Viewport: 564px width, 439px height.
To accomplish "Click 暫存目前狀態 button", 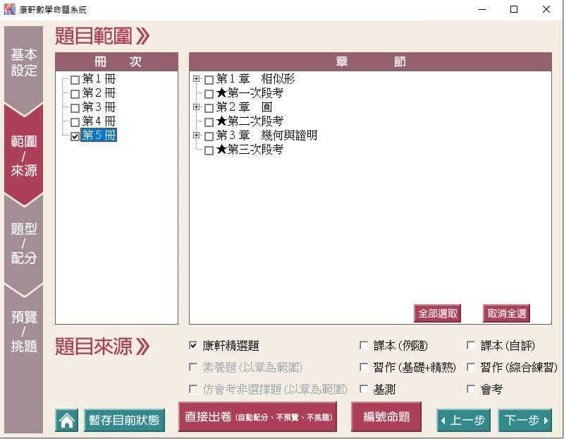I will (x=125, y=420).
